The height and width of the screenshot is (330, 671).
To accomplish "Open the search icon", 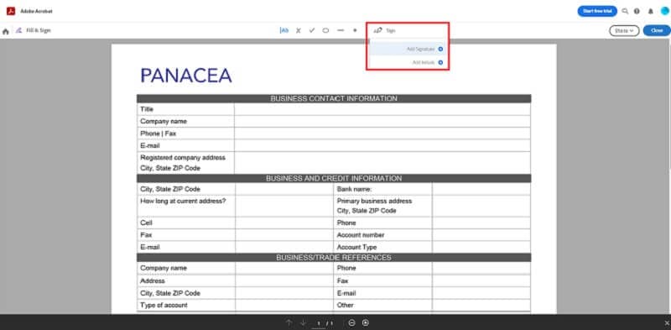I will 625,11.
